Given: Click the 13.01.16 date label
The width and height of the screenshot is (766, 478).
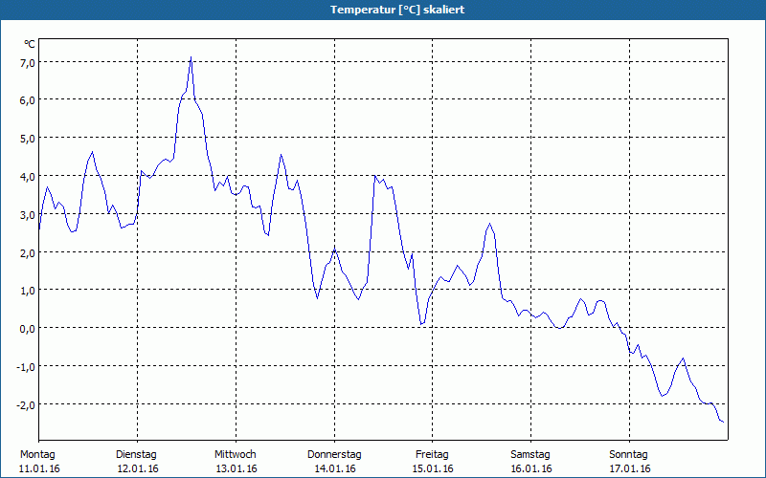Looking at the screenshot, I should point(237,468).
